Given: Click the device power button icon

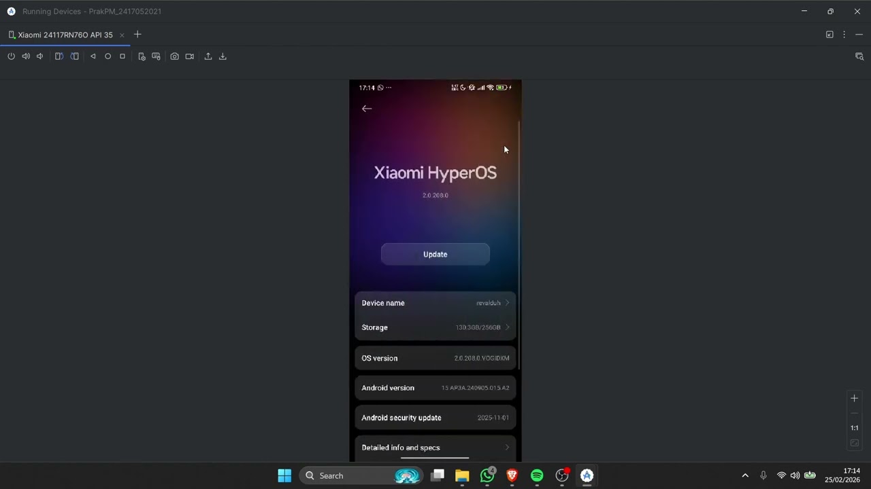Looking at the screenshot, I should 11,56.
